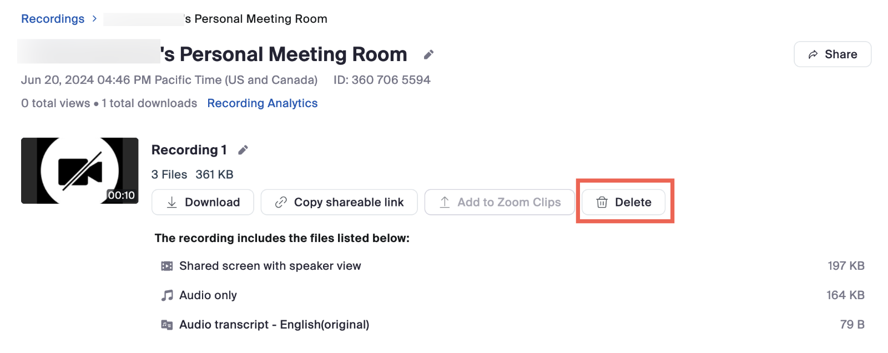Viewport: 888px width, 353px height.
Task: Click the breadcrumb chevron after Recordings
Action: pyautogui.click(x=94, y=18)
